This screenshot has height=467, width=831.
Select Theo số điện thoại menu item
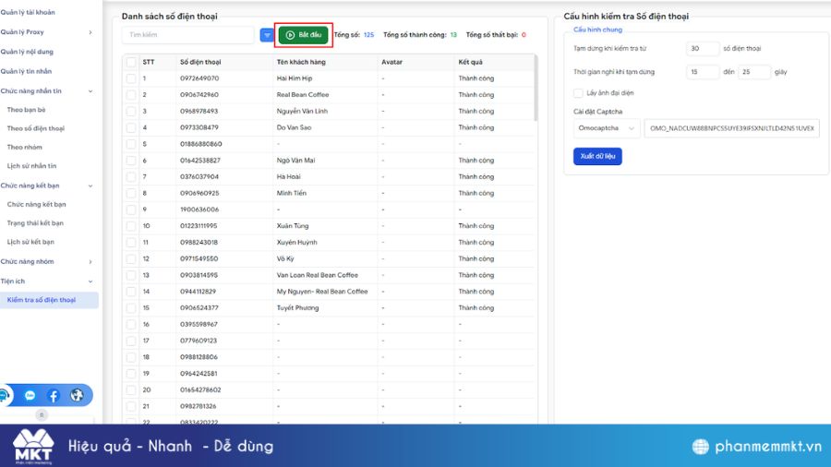[x=36, y=128]
